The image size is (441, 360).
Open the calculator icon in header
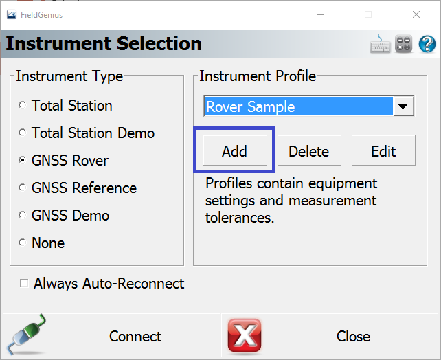[404, 45]
